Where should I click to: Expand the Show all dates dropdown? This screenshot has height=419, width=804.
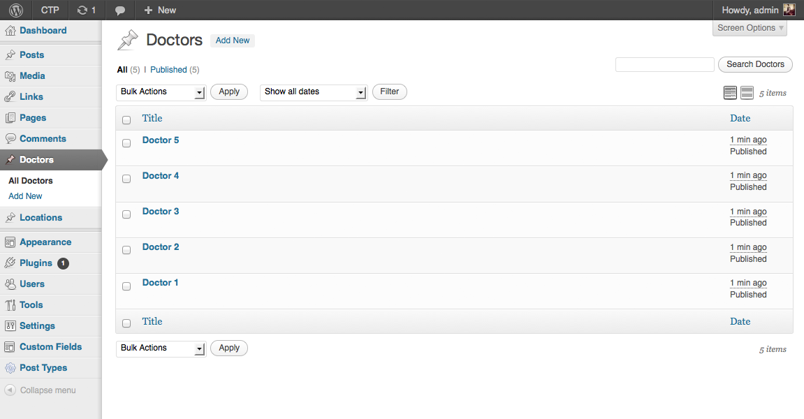(x=313, y=92)
